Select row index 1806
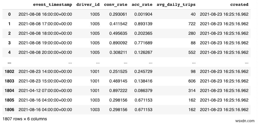Screen dimensions: 258x124 9,110
